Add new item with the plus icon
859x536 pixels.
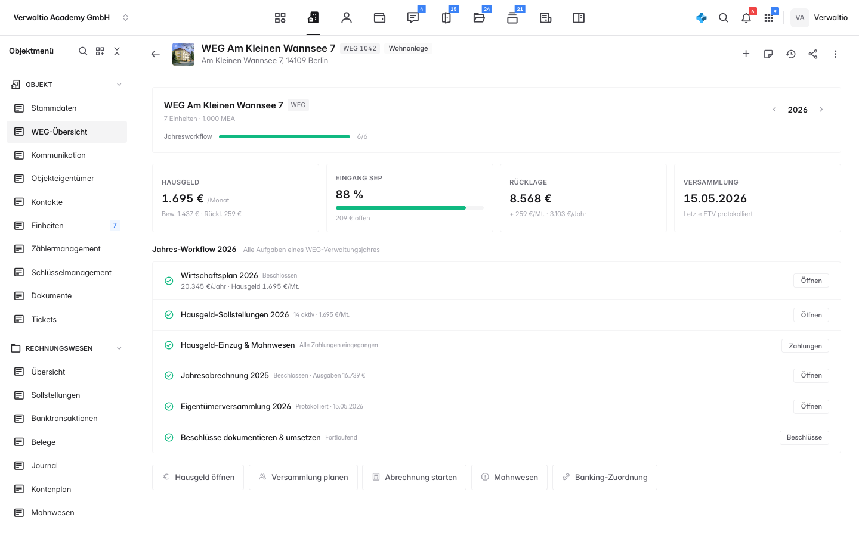click(x=746, y=54)
